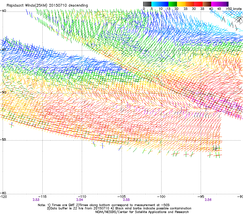
Task: Click the purple time label below -95
Action: pyautogui.click(x=208, y=200)
